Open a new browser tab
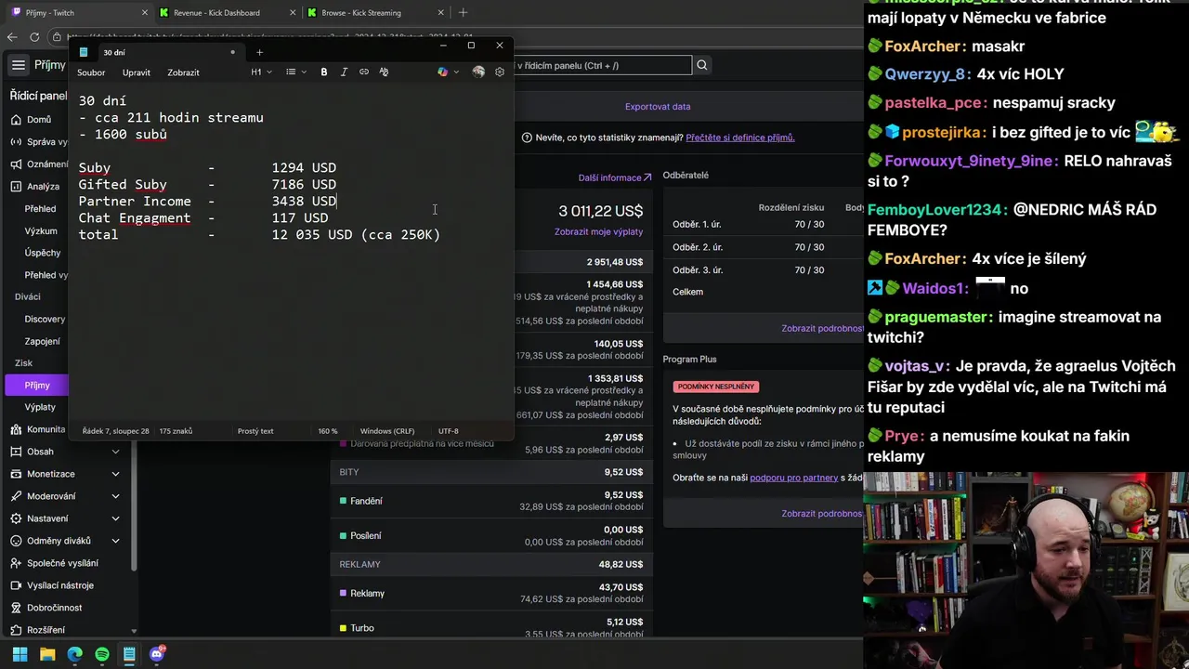The image size is (1189, 669). [x=464, y=13]
